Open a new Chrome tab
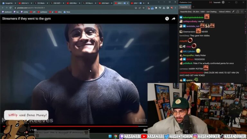This screenshot has width=247, height=139. point(148,3)
